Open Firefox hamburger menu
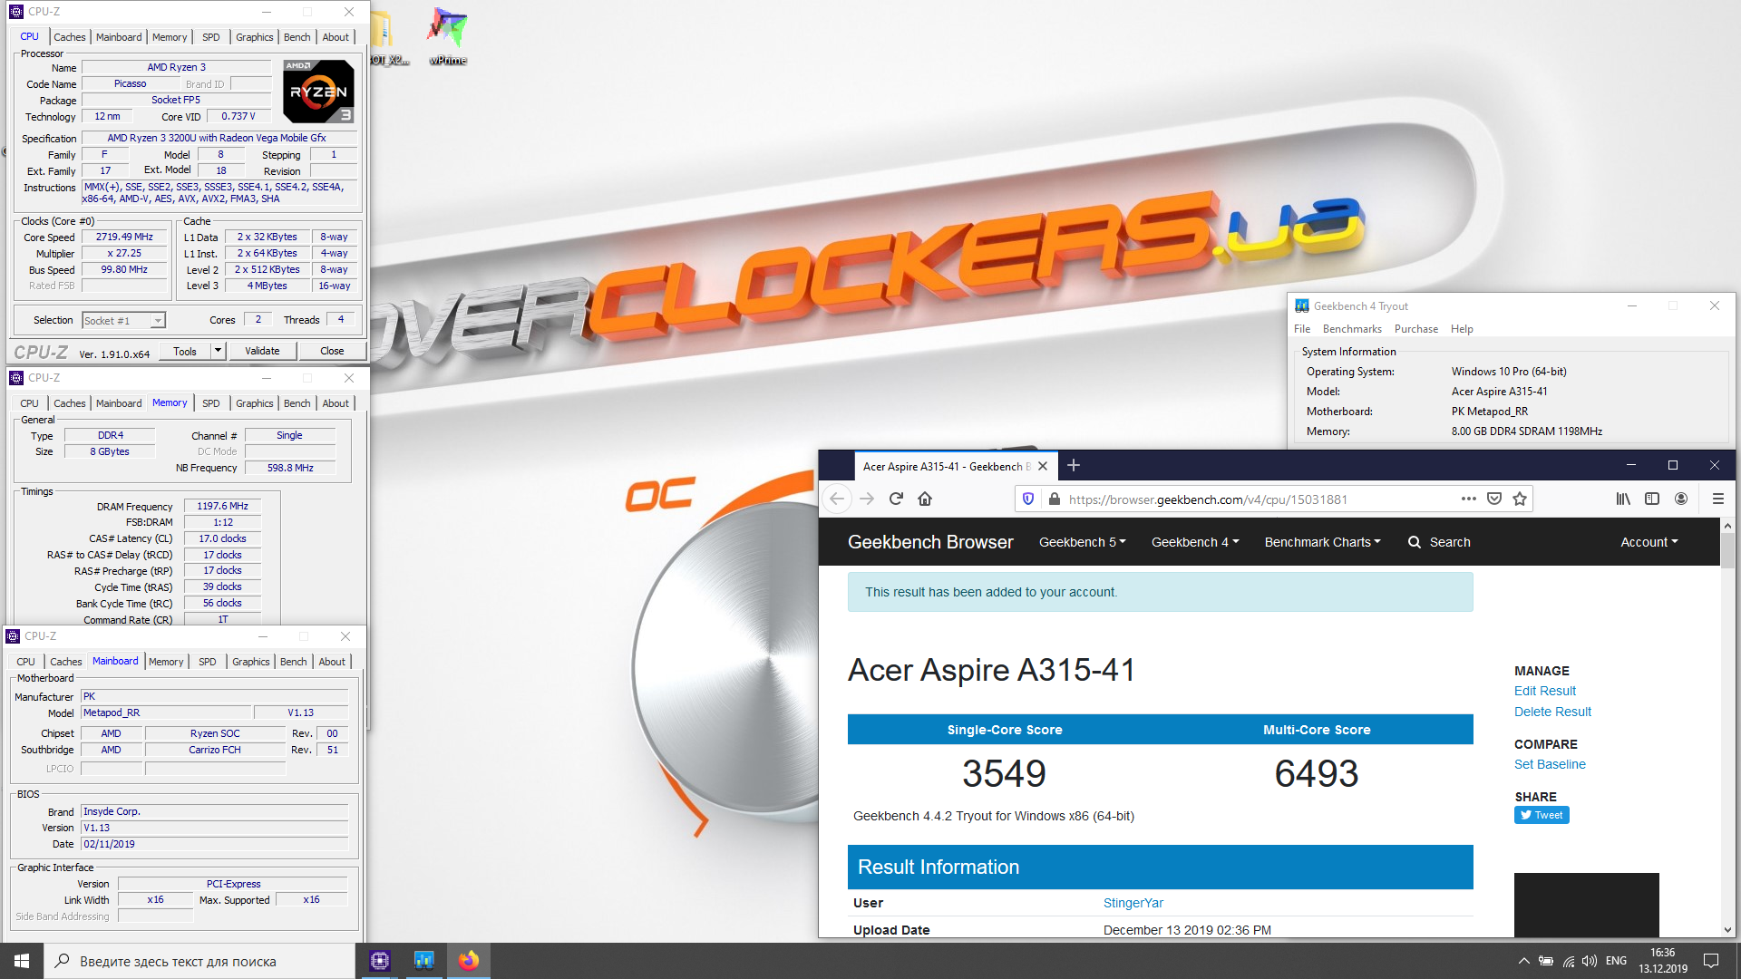The height and width of the screenshot is (979, 1741). tap(1717, 499)
